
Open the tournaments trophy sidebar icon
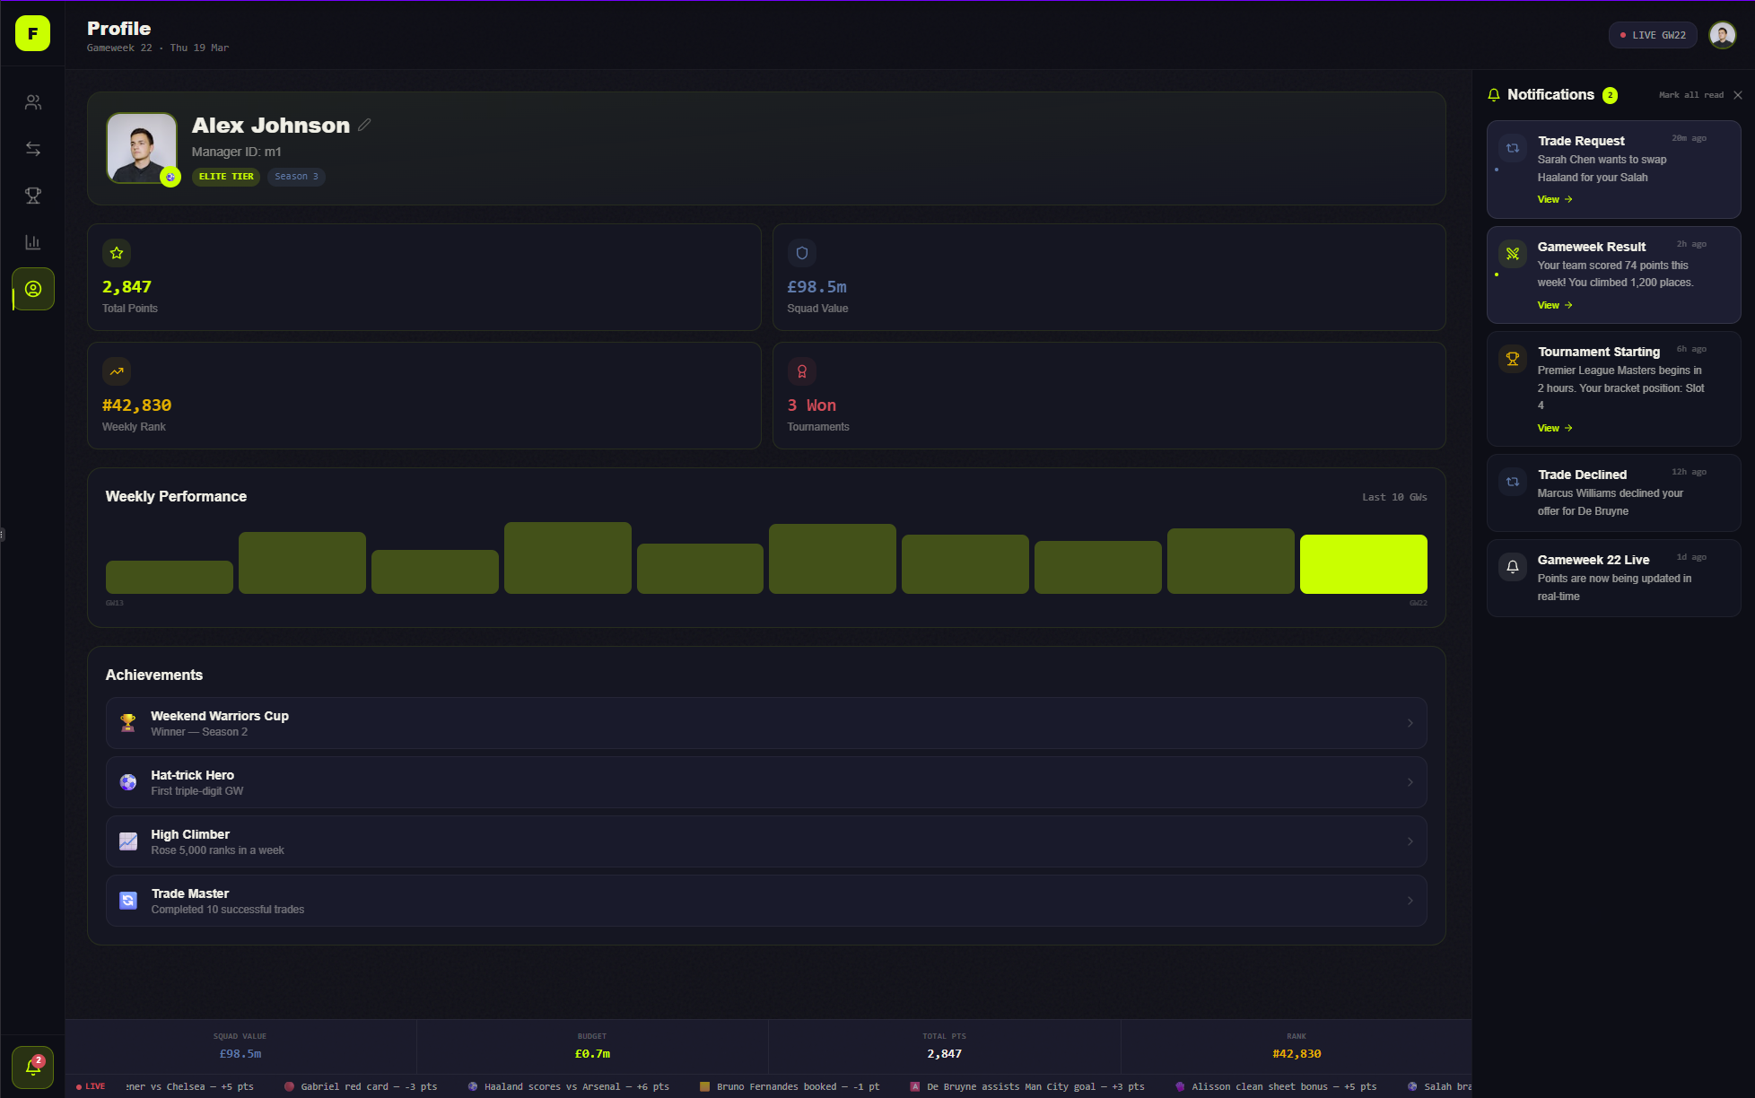click(x=33, y=196)
